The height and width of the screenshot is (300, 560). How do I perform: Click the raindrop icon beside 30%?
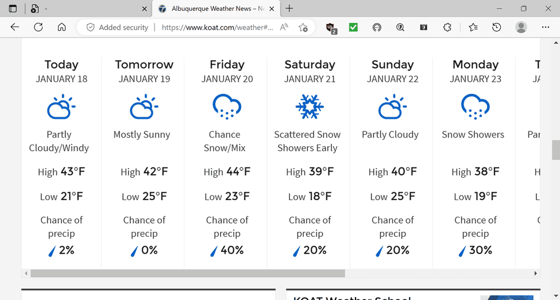[462, 251]
